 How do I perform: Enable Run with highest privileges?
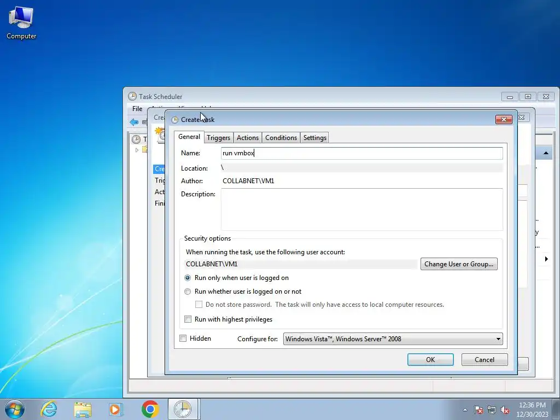pos(188,319)
